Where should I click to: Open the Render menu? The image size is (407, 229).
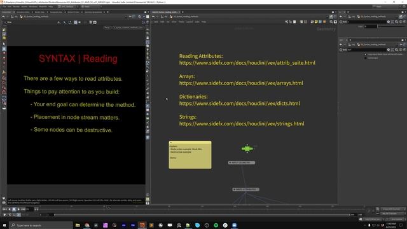point(16,6)
